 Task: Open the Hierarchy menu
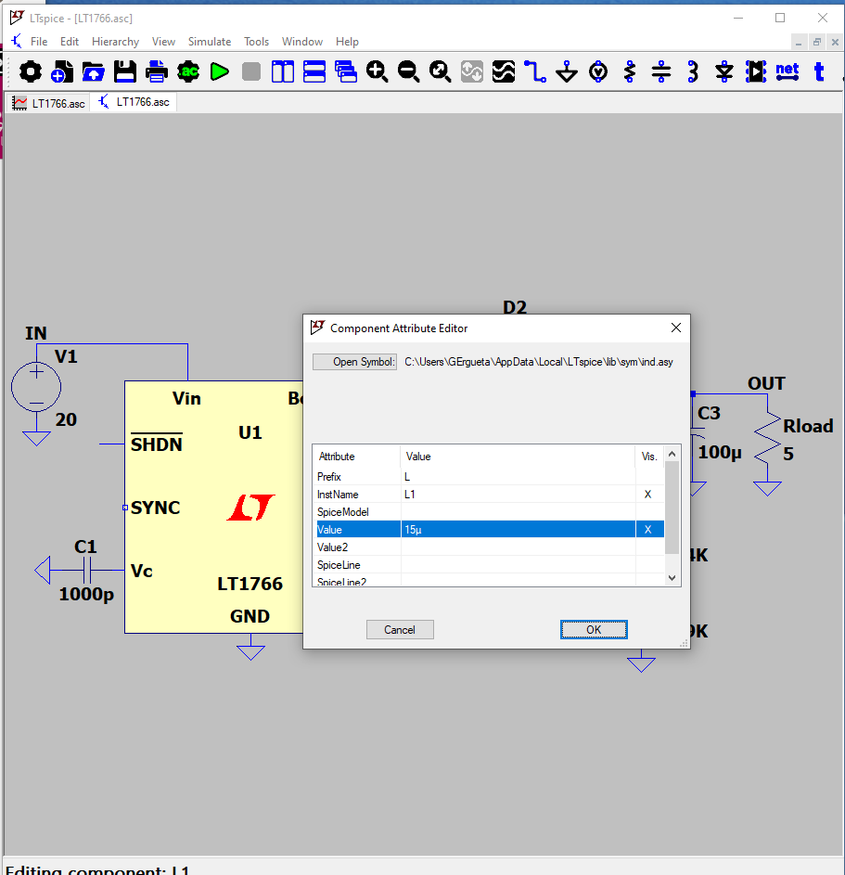115,42
